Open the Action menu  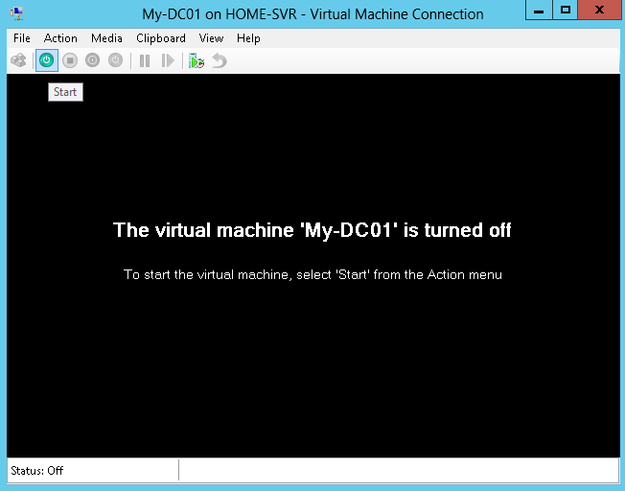tap(60, 38)
